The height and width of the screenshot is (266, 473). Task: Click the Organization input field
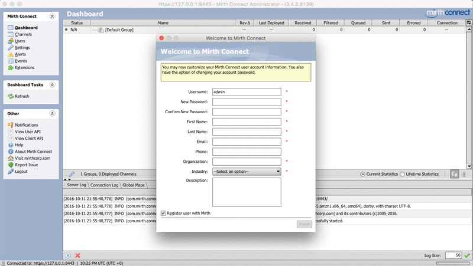[247, 161]
